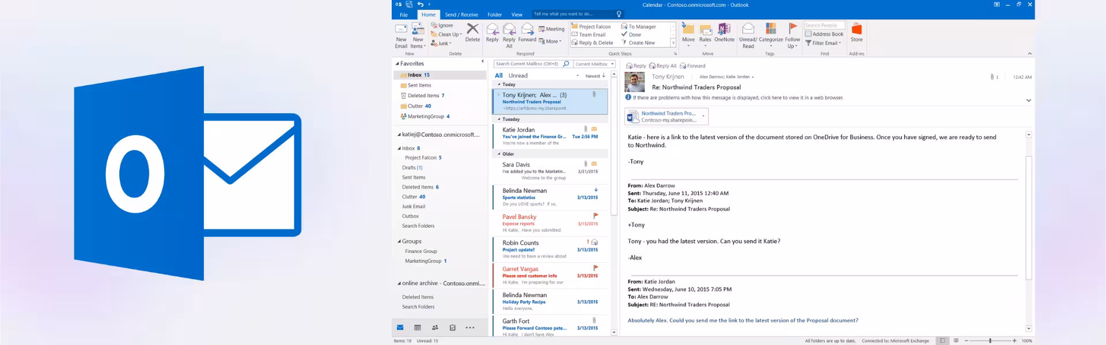1106x345 pixels.
Task: Open the File tab
Action: click(404, 14)
